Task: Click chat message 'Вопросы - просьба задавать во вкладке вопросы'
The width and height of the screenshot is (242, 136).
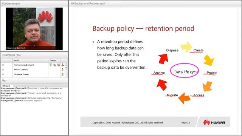Action: (x=32, y=90)
